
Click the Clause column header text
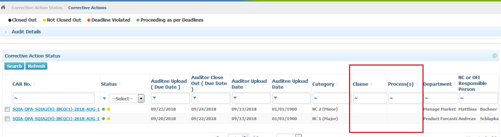click(x=360, y=84)
